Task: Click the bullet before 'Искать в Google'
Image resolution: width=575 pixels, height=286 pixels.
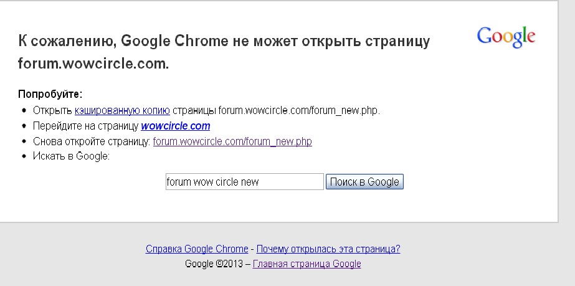Action: pos(24,156)
